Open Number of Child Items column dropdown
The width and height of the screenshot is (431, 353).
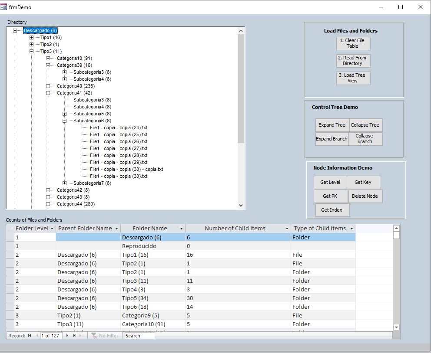[287, 229]
